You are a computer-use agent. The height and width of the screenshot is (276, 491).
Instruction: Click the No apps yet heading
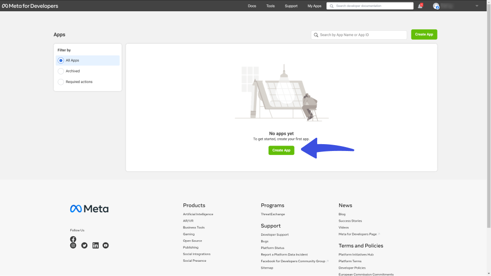click(281, 133)
